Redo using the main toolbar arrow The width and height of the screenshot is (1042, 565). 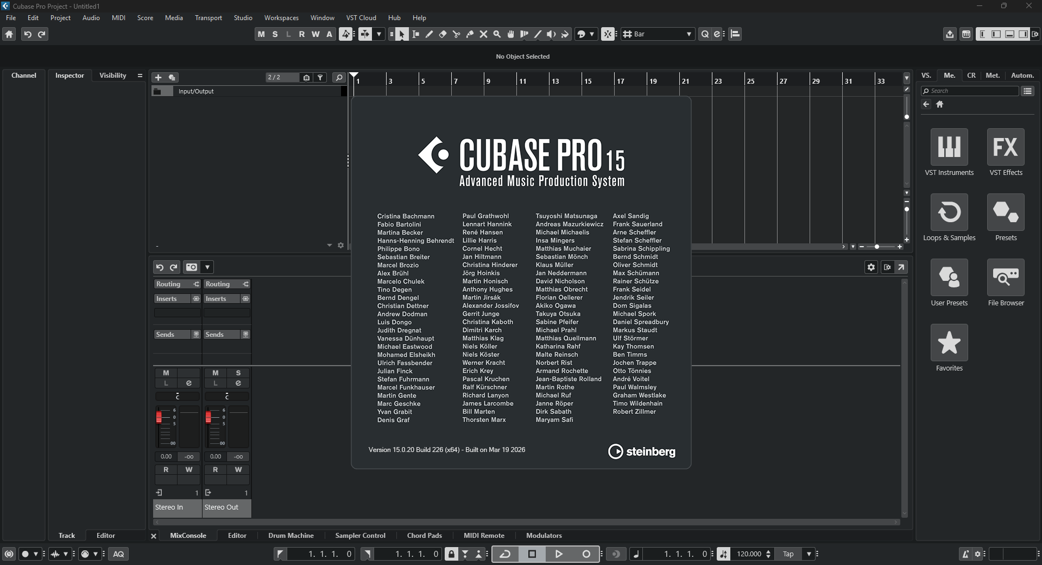click(x=42, y=34)
